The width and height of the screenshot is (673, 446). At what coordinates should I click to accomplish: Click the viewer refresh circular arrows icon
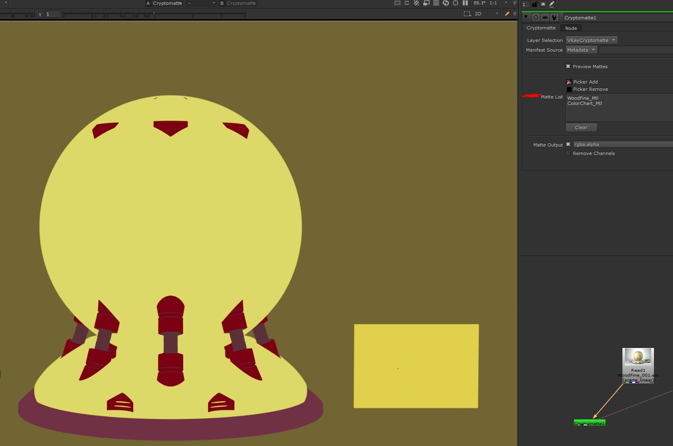click(446, 3)
